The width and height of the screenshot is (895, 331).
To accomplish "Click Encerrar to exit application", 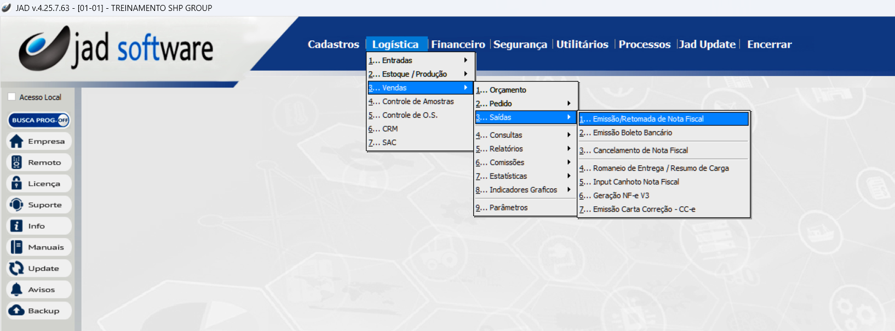I will pyautogui.click(x=769, y=44).
